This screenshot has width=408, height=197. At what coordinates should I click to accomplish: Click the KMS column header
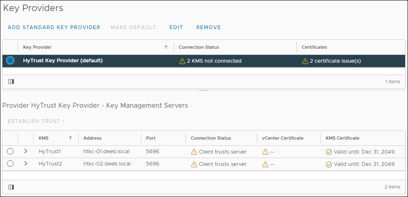pyautogui.click(x=43, y=138)
